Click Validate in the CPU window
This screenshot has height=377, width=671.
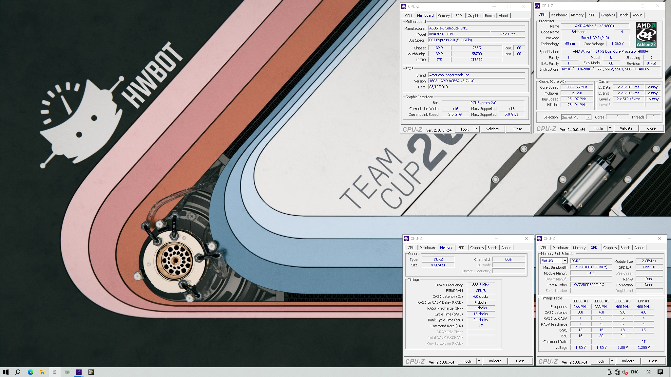[626, 128]
